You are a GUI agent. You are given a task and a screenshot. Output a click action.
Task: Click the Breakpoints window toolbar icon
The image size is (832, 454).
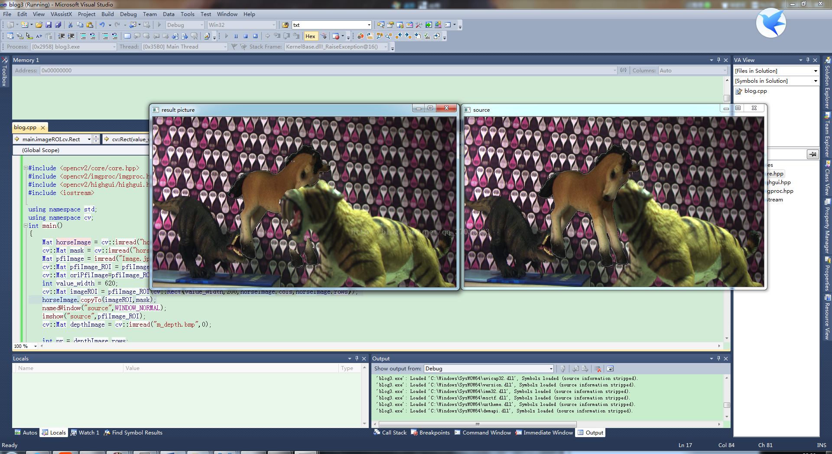click(336, 36)
